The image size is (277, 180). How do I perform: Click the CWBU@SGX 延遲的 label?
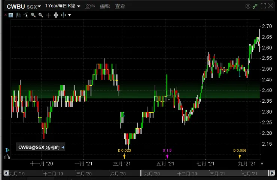[x=39, y=147]
